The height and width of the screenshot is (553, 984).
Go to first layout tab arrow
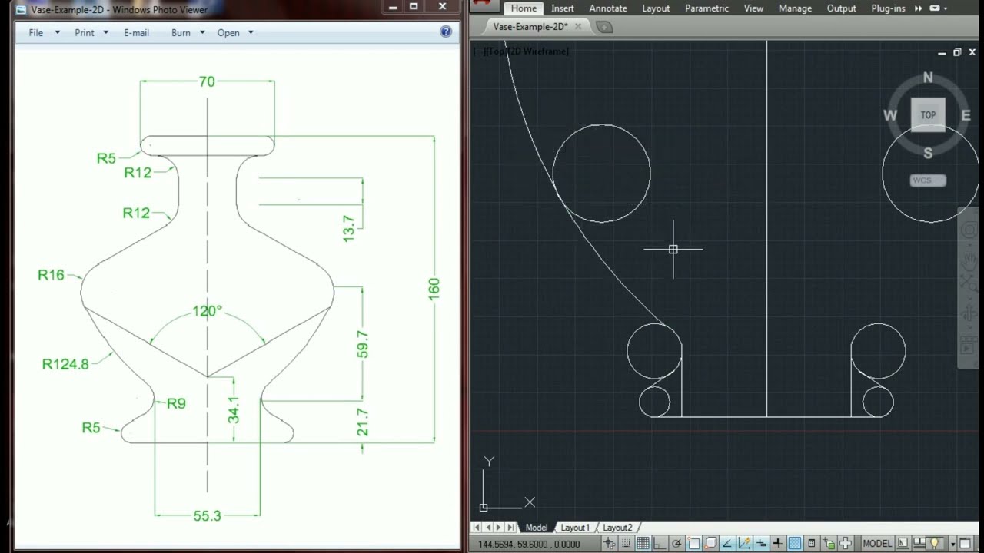pyautogui.click(x=477, y=528)
